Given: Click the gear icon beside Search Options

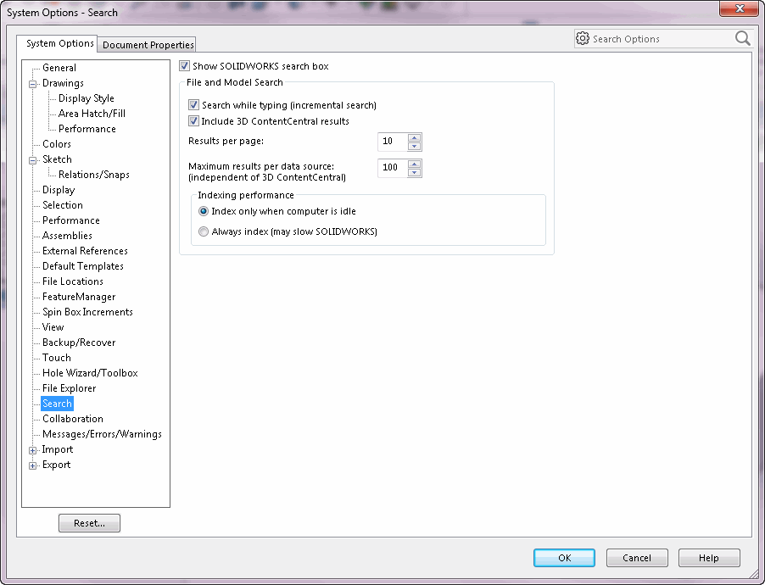Looking at the screenshot, I should click(583, 38).
